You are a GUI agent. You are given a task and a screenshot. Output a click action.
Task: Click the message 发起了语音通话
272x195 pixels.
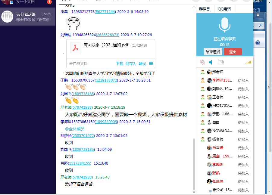(x=79, y=184)
